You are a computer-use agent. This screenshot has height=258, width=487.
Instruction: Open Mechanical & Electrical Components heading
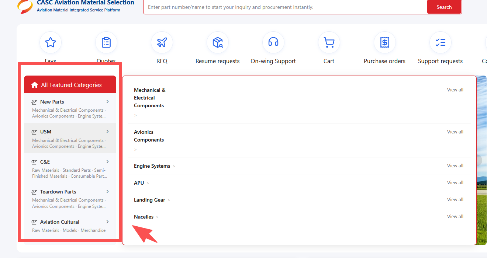point(150,98)
